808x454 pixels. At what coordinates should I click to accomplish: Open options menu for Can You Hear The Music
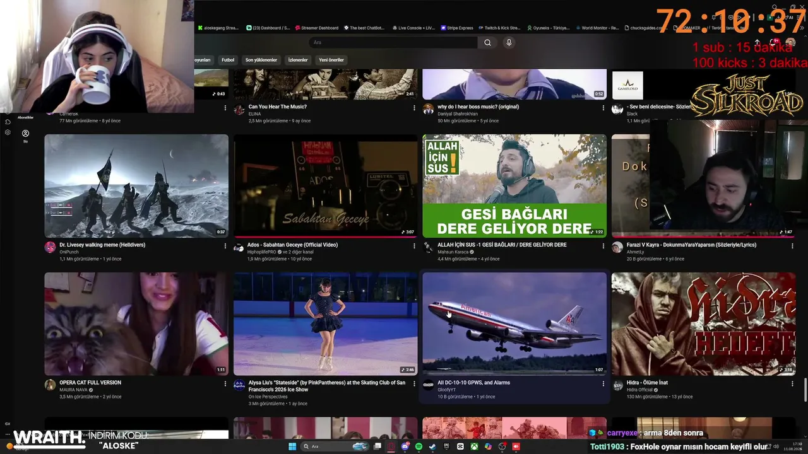[x=414, y=108]
